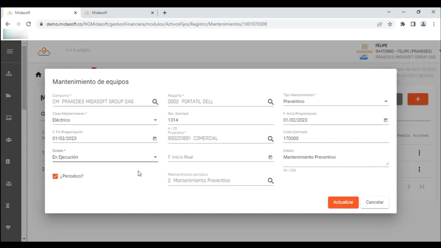Open the Estado dropdown

coord(105,157)
